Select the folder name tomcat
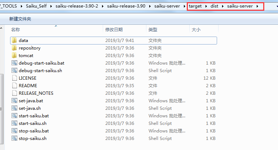Viewport: 278px width, 150px height. point(26,55)
